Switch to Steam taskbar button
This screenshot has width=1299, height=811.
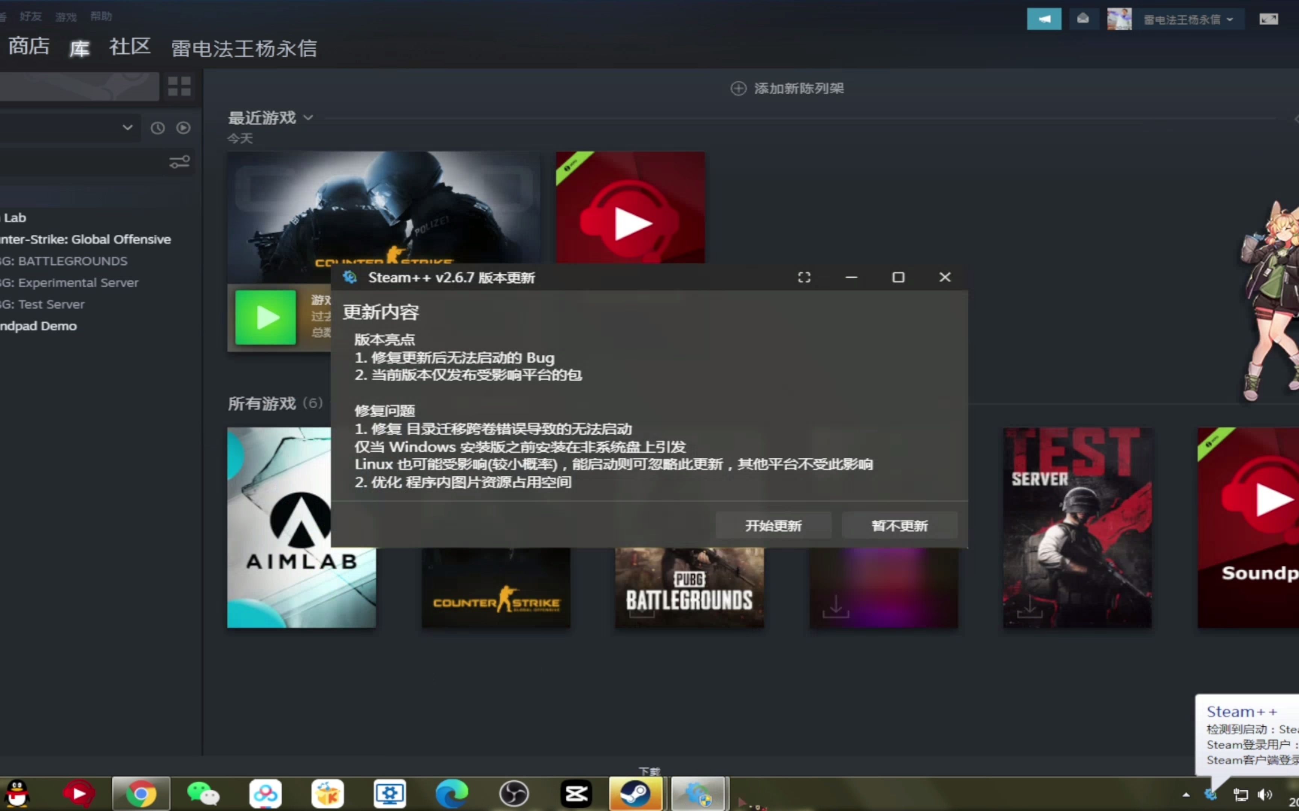pyautogui.click(x=636, y=793)
